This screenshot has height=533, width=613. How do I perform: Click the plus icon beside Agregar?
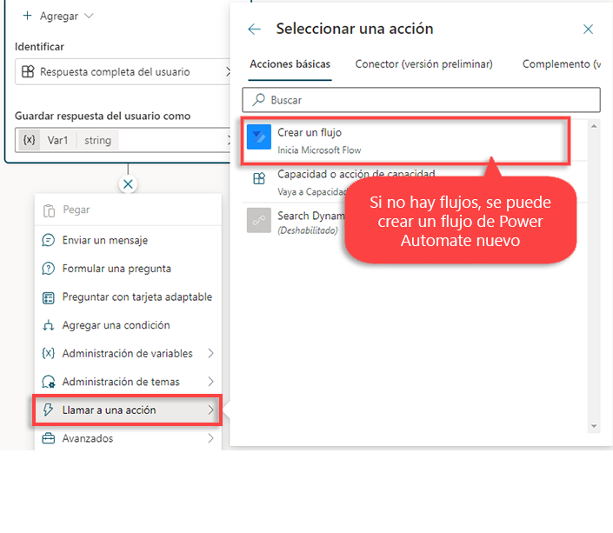click(x=27, y=16)
